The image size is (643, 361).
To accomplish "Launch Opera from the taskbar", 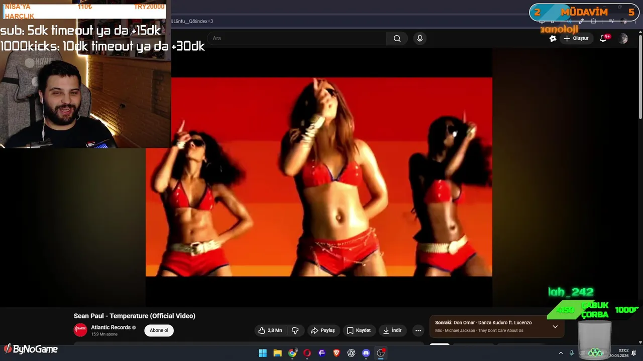I will click(x=307, y=353).
